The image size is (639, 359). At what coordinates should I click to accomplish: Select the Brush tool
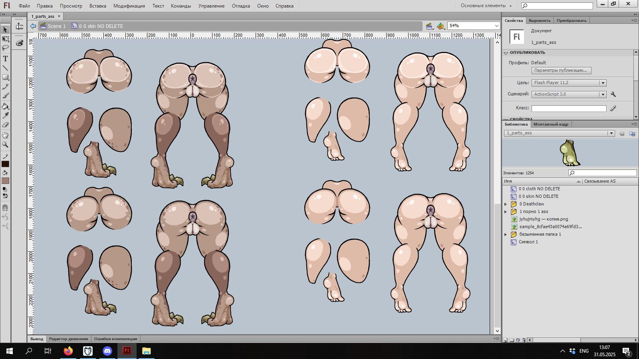[5, 96]
